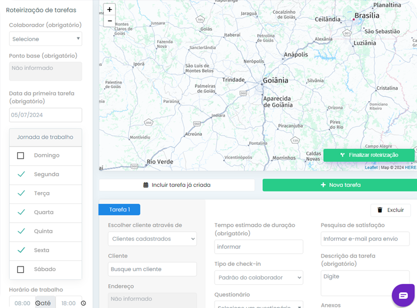417x308 pixels.
Task: Open the Leaflet attribution link
Action: click(371, 168)
